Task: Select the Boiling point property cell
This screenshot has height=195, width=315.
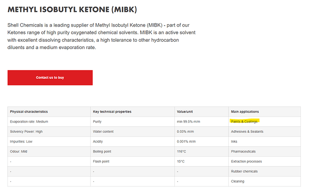Action: click(x=103, y=152)
